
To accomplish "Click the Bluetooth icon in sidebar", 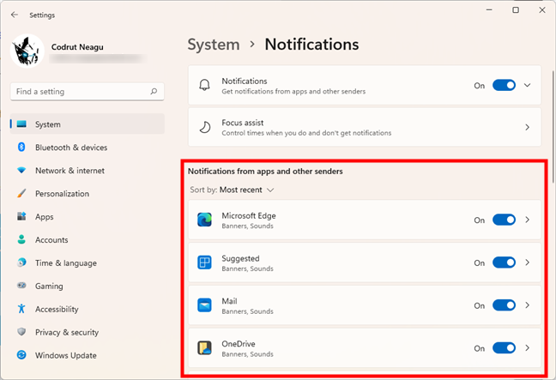I will click(x=21, y=147).
